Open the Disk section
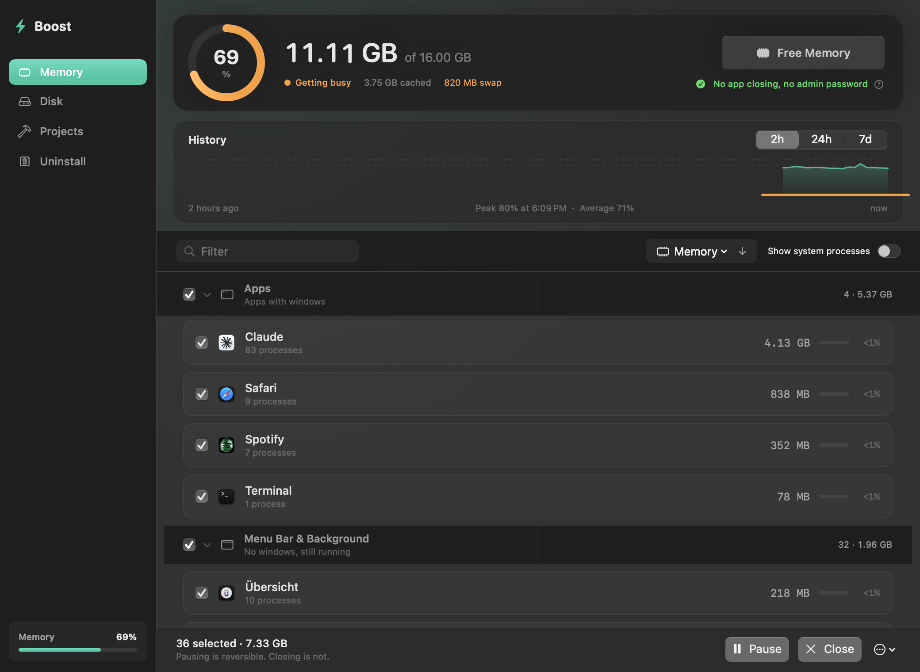Viewport: 920px width, 672px height. (78, 101)
